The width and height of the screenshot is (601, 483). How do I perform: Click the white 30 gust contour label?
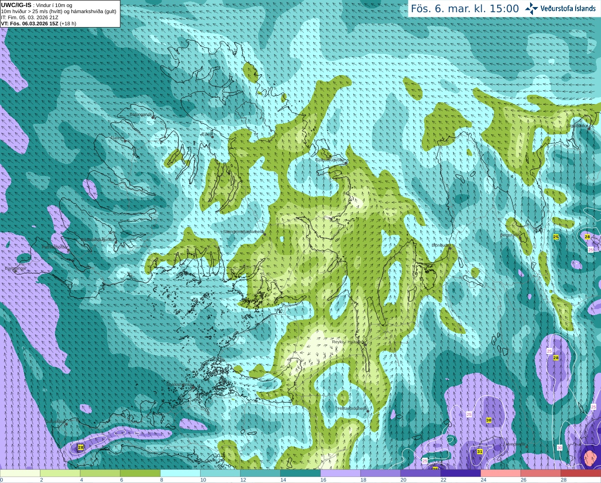[x=560, y=448]
